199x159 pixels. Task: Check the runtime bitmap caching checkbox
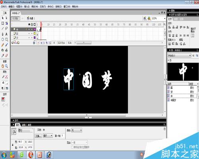tap(72, 147)
